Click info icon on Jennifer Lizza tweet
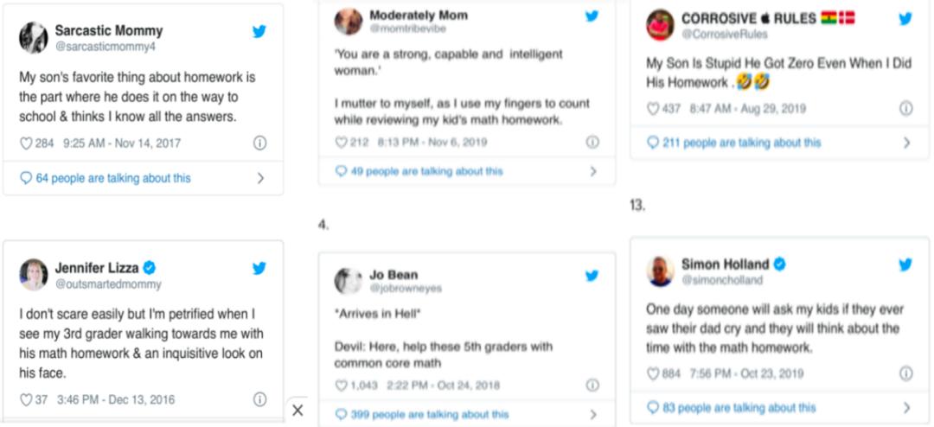934x427 pixels. point(259,399)
